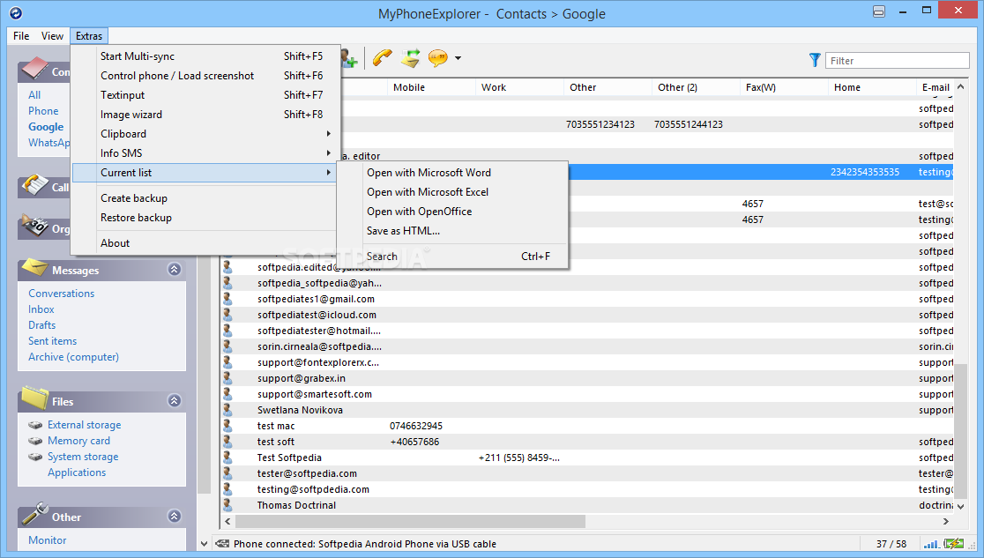The image size is (984, 558).
Task: Open the Conversations link
Action: (62, 294)
